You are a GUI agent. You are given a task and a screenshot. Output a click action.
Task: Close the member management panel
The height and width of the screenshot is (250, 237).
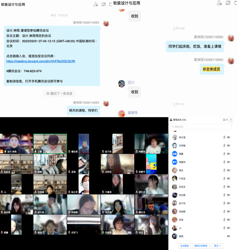point(227,120)
